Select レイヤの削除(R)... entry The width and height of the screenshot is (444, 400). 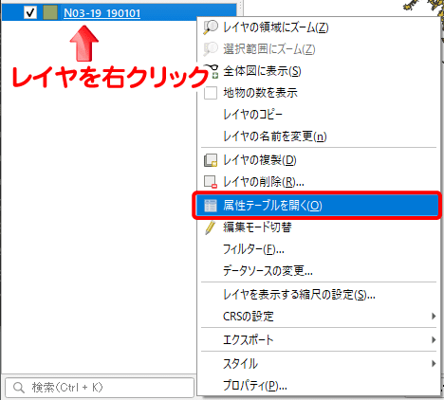click(x=319, y=182)
